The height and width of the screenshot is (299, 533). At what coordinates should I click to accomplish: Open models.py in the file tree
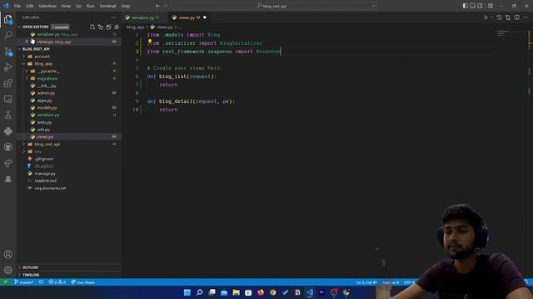pos(47,107)
